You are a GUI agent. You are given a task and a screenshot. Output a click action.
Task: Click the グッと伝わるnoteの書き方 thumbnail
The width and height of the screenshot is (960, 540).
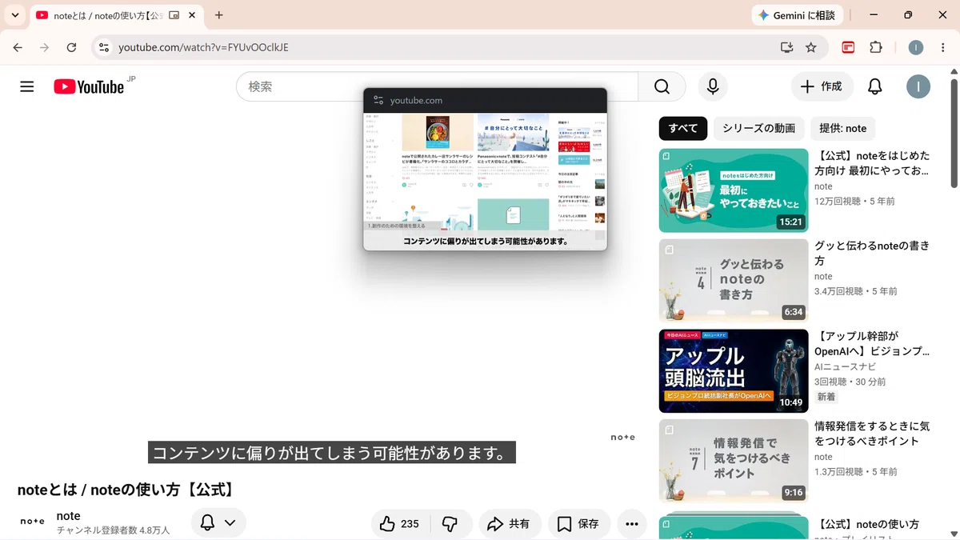pyautogui.click(x=734, y=281)
